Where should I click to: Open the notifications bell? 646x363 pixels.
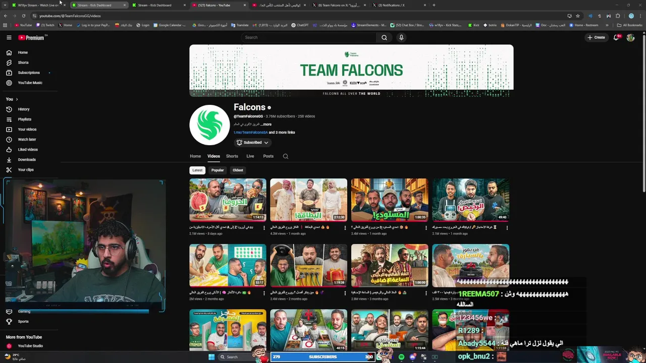click(616, 37)
